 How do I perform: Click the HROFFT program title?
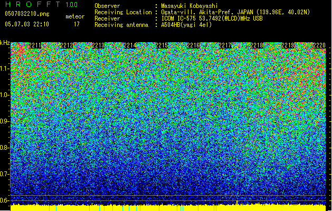pyautogui.click(x=33, y=4)
